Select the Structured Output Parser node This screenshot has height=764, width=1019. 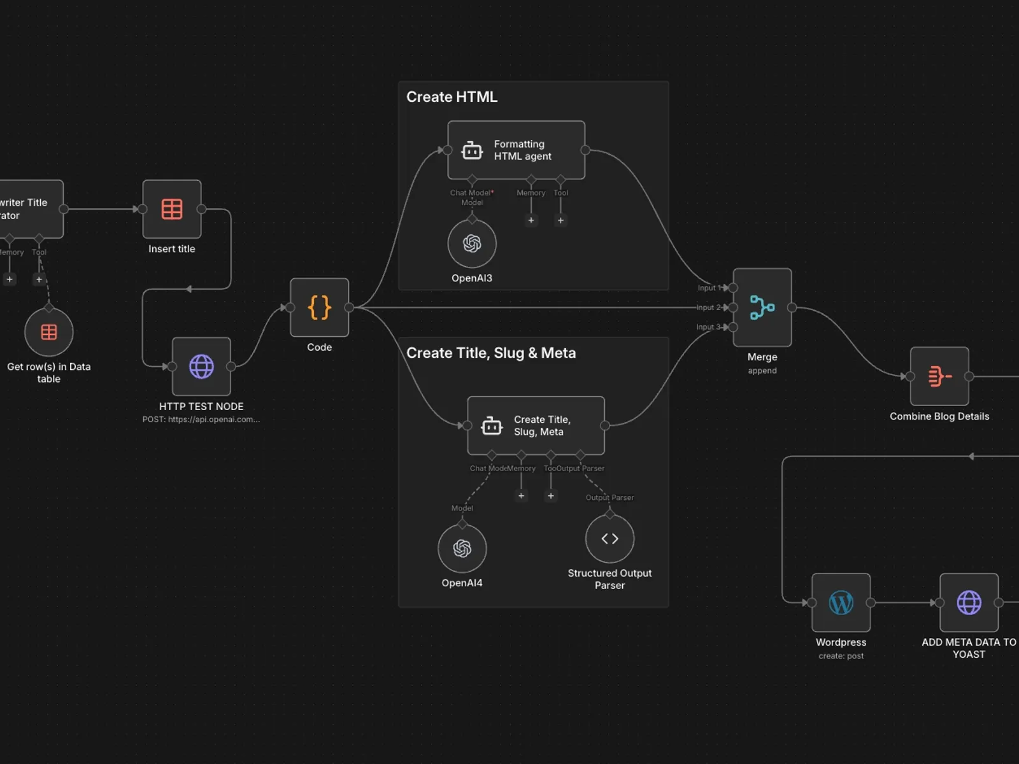click(x=609, y=539)
